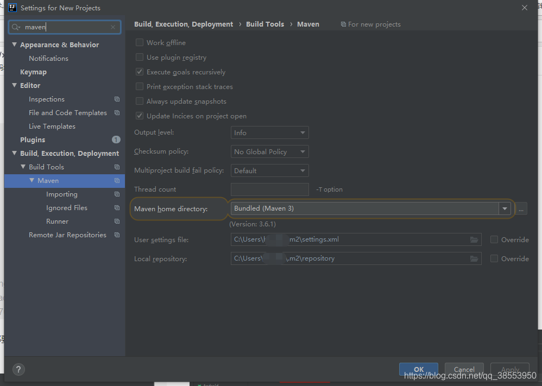Image resolution: width=542 pixels, height=386 pixels.
Task: Collapse the Appearance & Behavior section
Action: [x=14, y=45]
